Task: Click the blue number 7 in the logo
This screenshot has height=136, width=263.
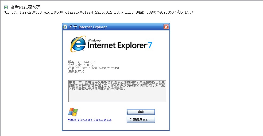Action: pyautogui.click(x=150, y=45)
